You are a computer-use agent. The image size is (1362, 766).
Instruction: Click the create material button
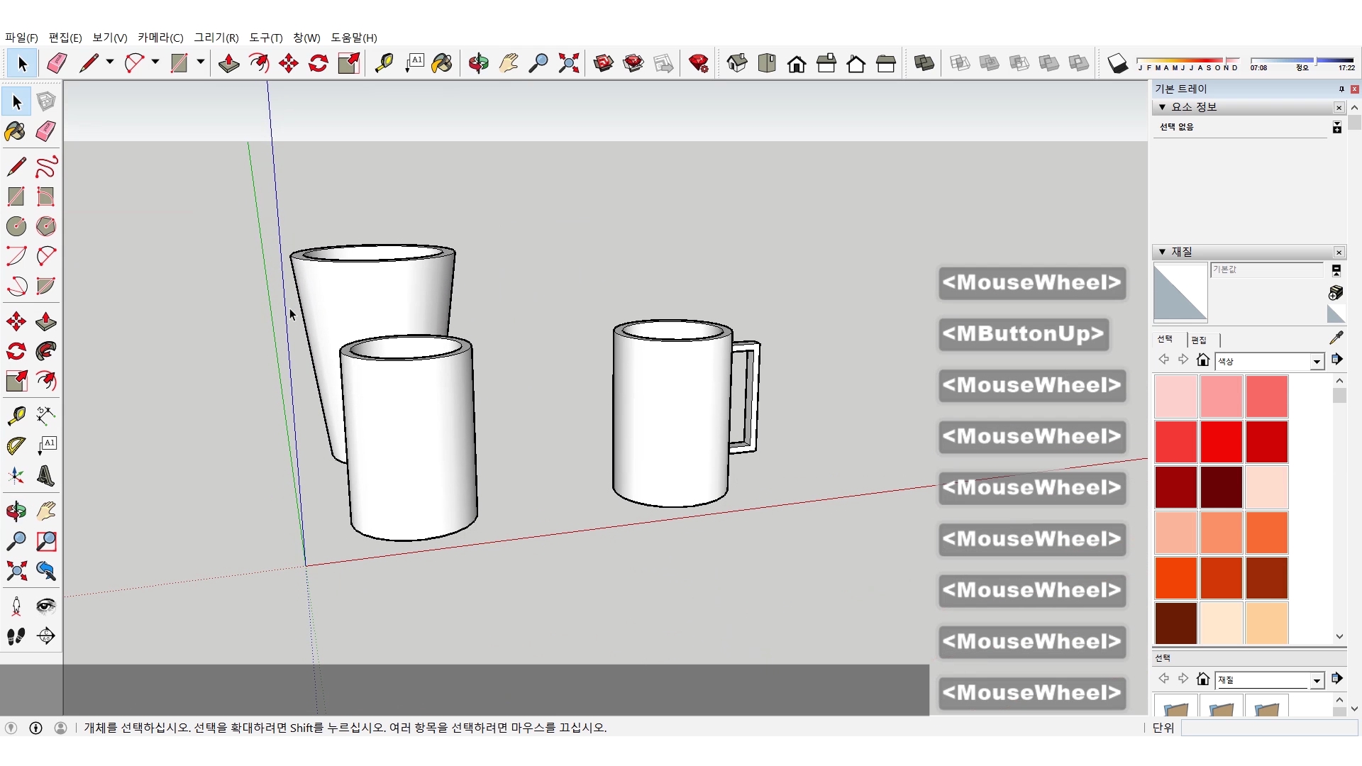point(1336,292)
